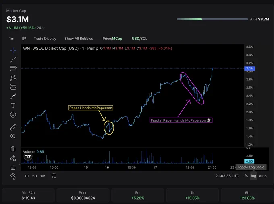The width and height of the screenshot is (274, 204).
Task: Click the 3.1M current price label on axis
Action: pos(249,68)
